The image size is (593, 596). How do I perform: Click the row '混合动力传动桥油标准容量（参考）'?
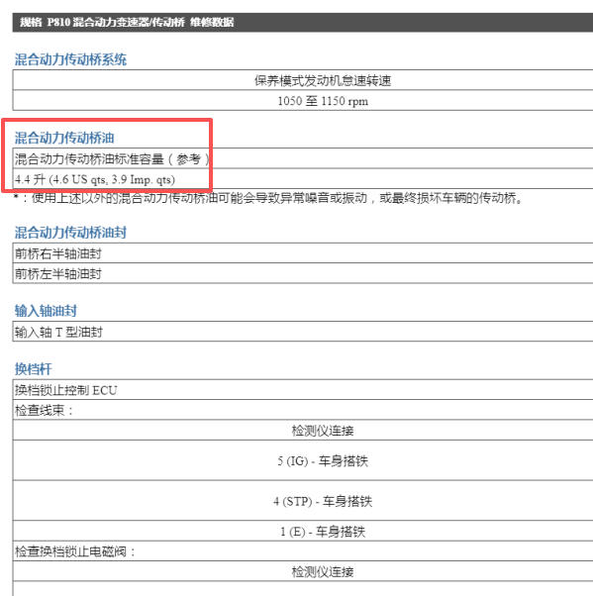pyautogui.click(x=303, y=158)
